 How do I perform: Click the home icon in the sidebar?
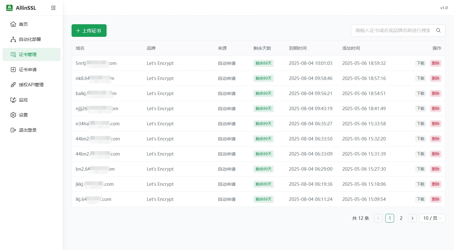(13, 24)
